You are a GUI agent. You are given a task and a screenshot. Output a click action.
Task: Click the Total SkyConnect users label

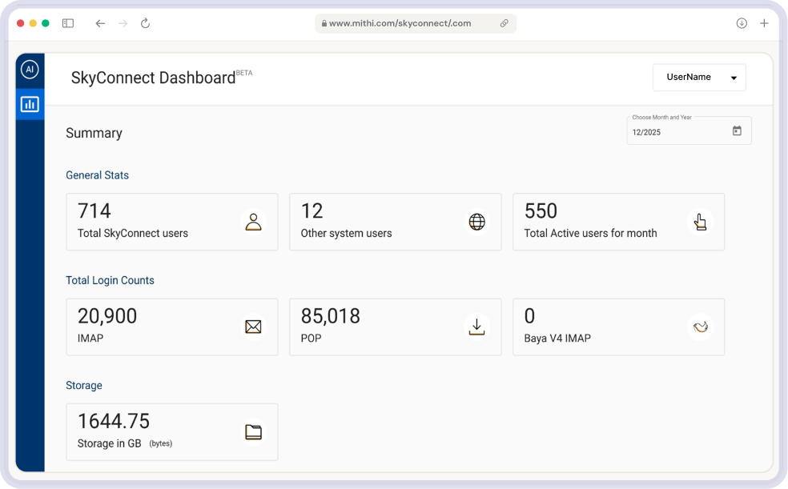coord(133,233)
